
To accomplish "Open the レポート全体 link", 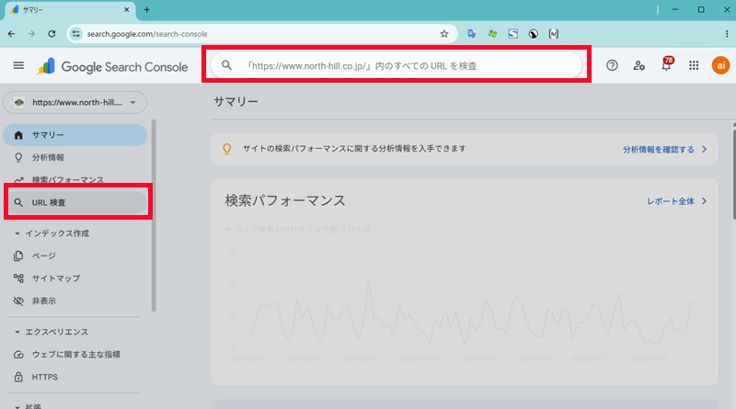I will [x=677, y=201].
